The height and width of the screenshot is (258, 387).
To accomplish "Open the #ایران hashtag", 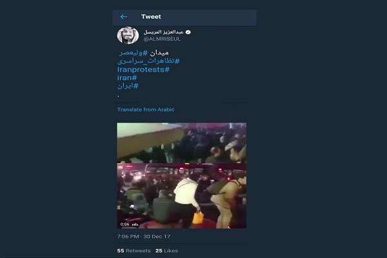I will 128,86.
